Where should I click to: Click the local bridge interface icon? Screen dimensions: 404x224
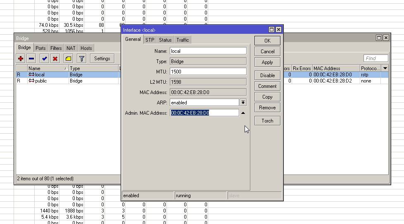(31, 74)
